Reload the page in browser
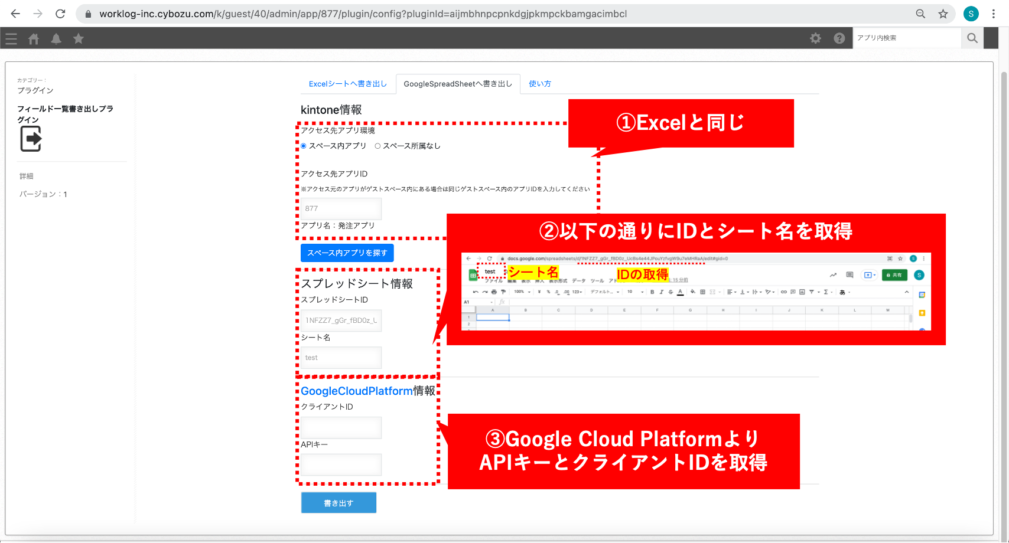This screenshot has width=1009, height=543. 60,14
